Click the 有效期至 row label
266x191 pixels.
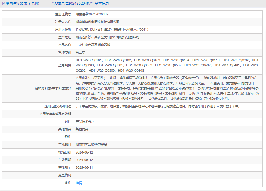tap(65, 167)
